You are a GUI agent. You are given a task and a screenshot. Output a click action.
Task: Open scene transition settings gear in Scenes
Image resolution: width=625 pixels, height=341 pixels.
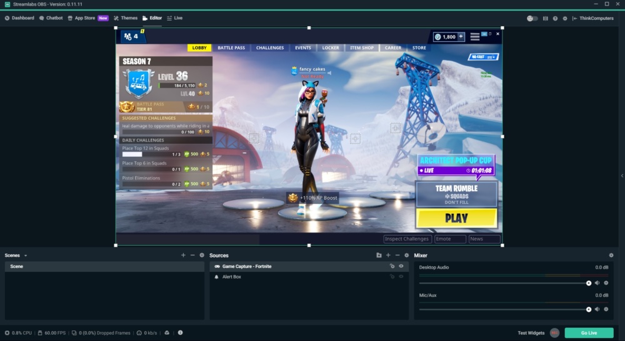202,255
